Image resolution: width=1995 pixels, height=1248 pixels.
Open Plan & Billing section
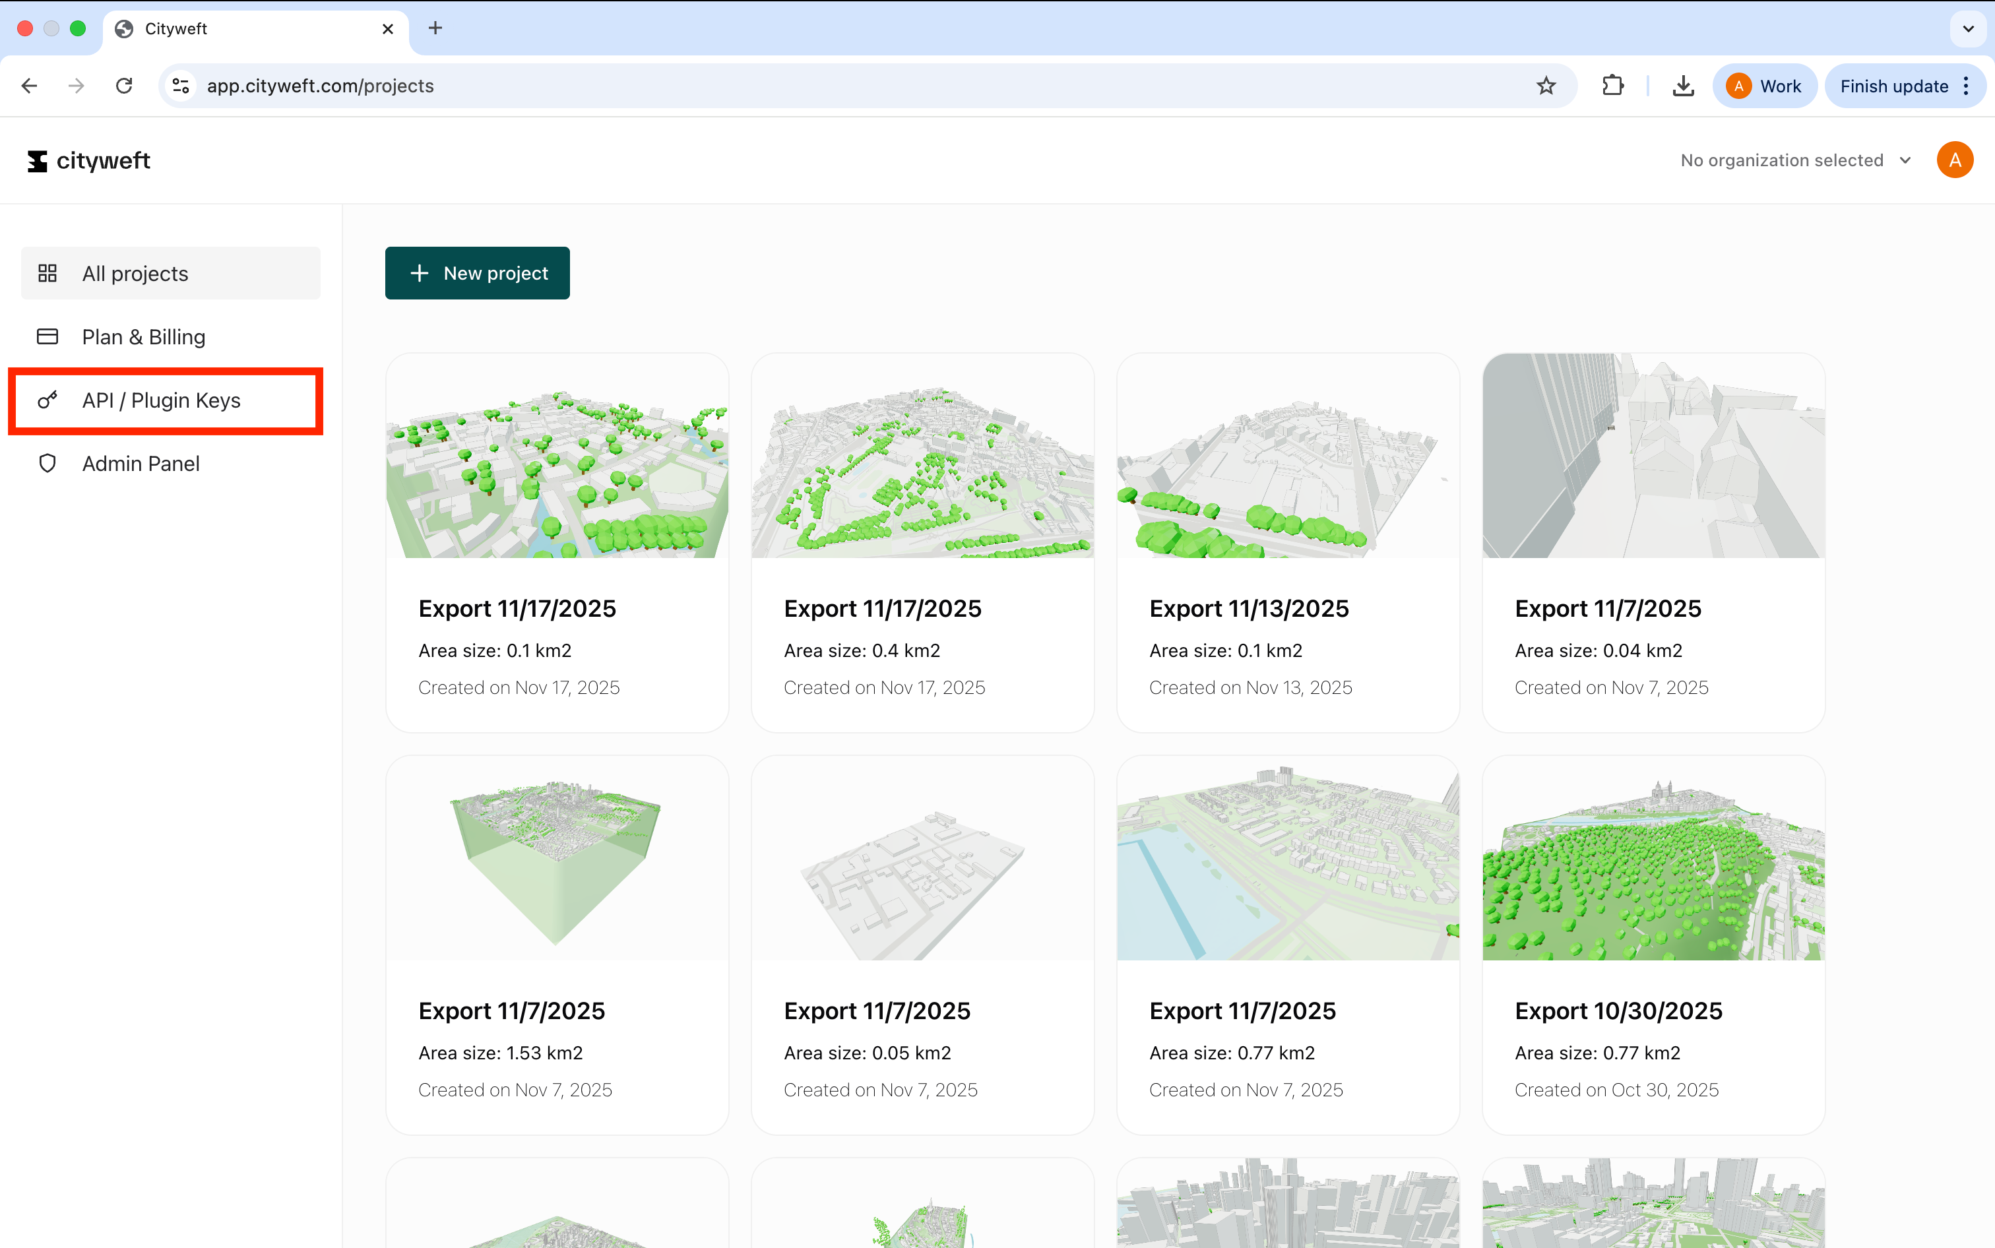pos(144,337)
